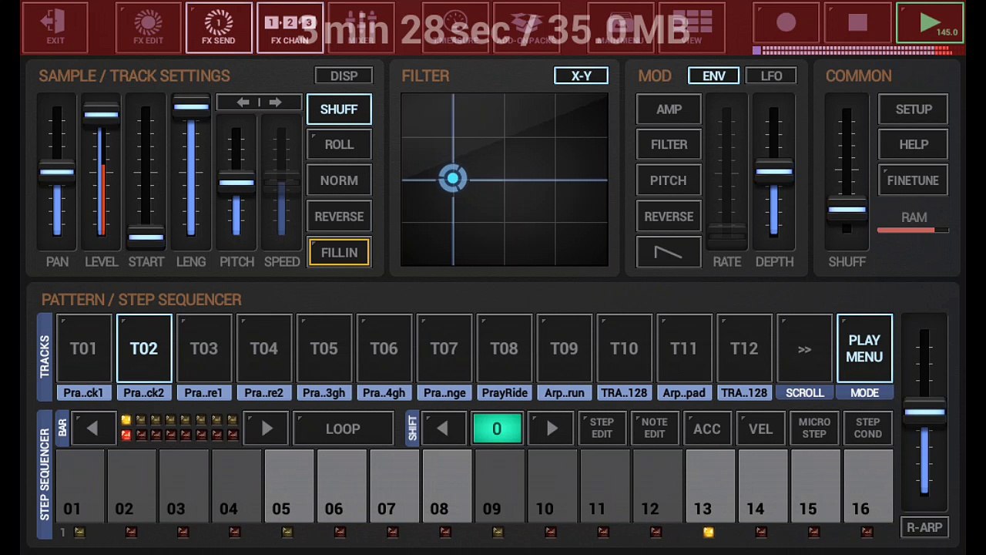Click the first yellow bar indicator
This screenshot has height=555, width=986.
point(126,420)
